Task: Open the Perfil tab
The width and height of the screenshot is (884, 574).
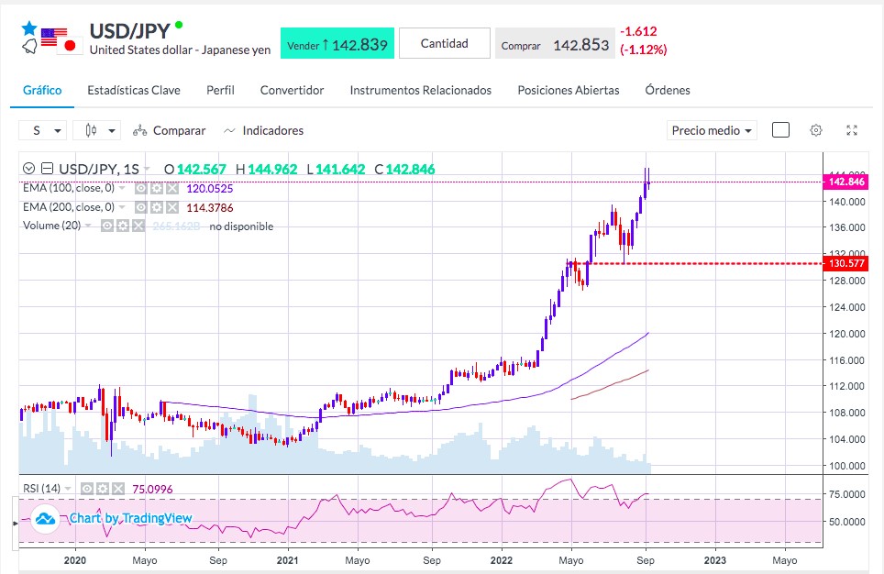Action: (220, 90)
